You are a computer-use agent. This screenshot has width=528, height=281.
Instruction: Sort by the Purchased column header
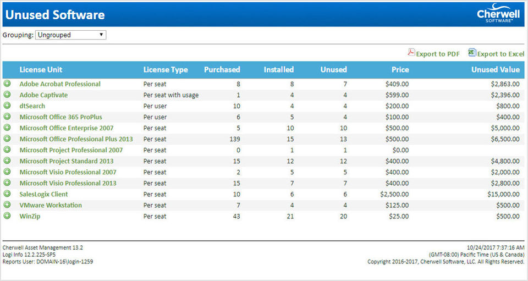tap(222, 70)
